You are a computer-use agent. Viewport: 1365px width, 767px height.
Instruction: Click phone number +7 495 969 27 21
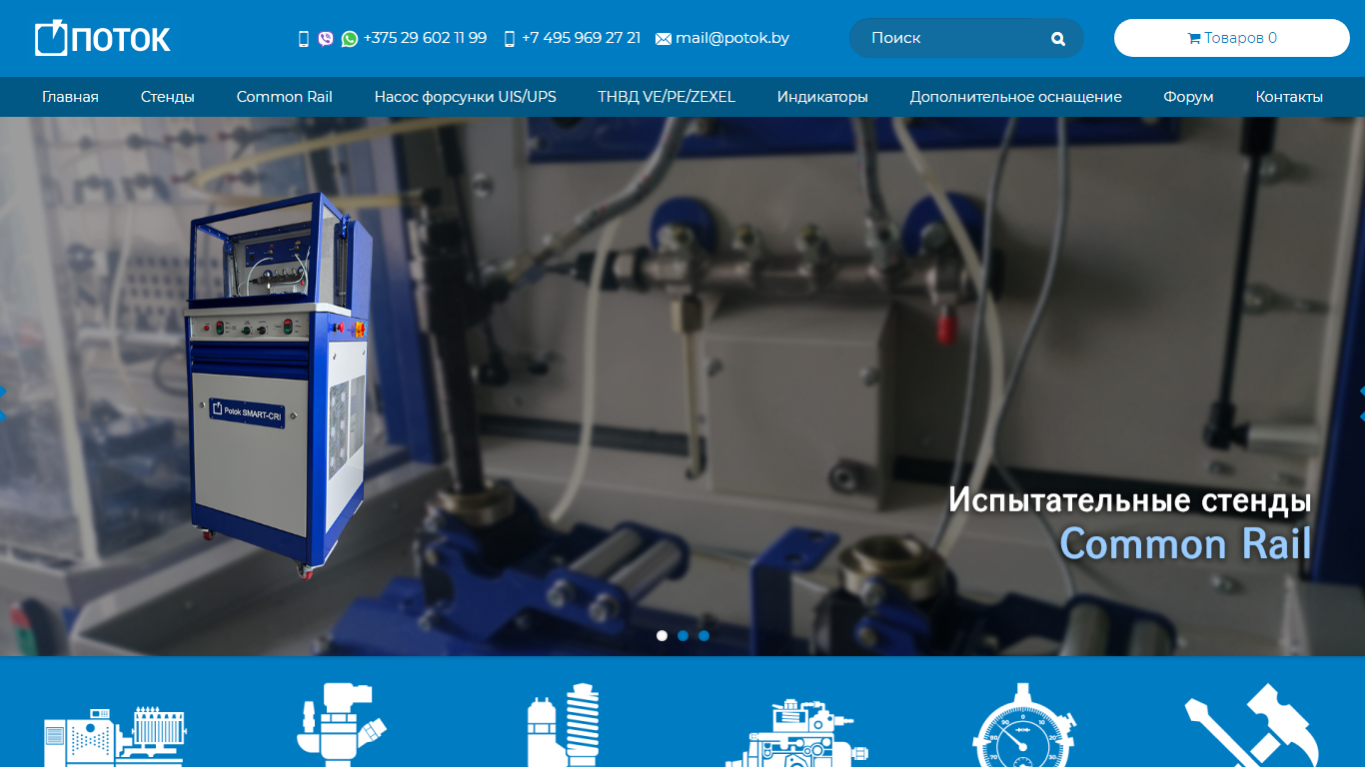(581, 38)
